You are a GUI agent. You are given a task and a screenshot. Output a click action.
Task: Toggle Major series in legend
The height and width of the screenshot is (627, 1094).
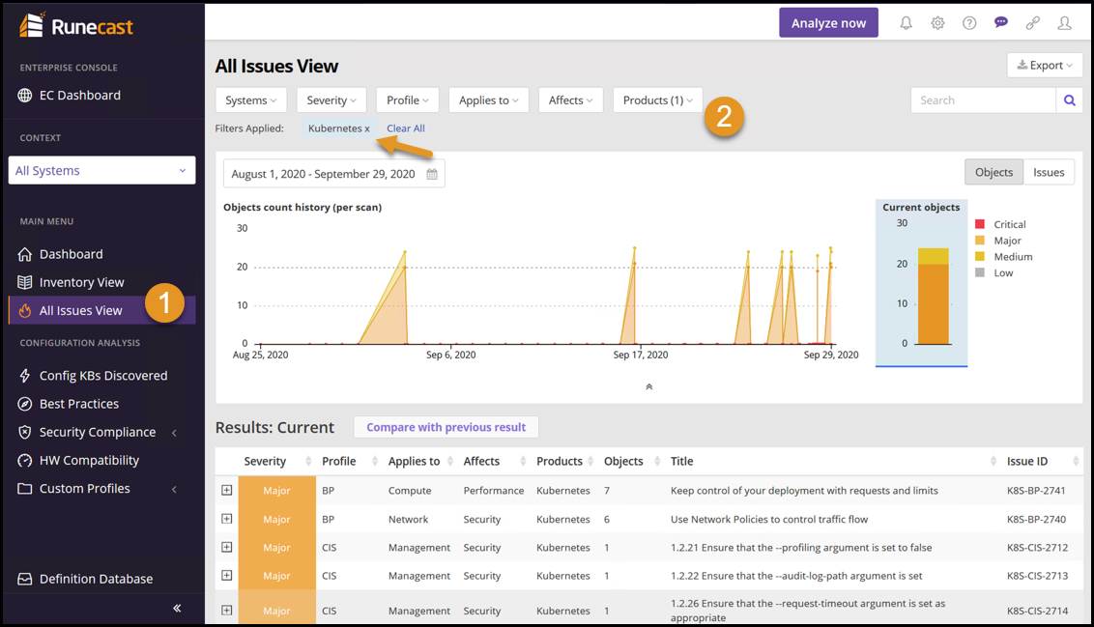pyautogui.click(x=997, y=241)
